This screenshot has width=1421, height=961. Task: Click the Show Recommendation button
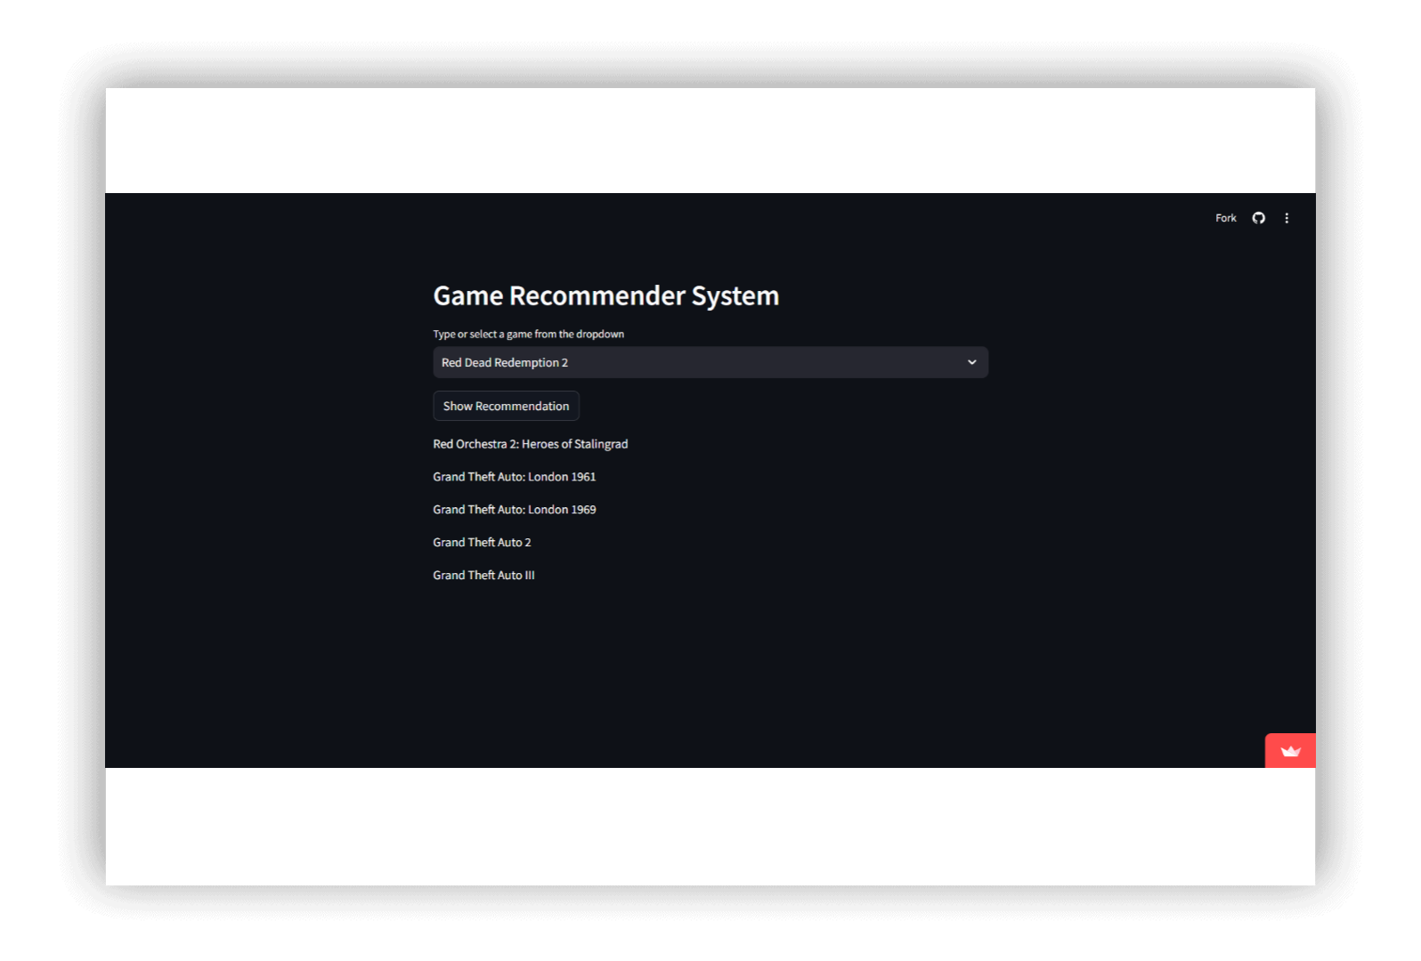[506, 406]
